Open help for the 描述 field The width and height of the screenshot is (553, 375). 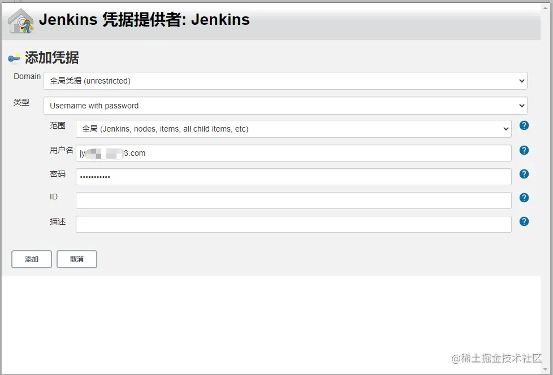[524, 221]
